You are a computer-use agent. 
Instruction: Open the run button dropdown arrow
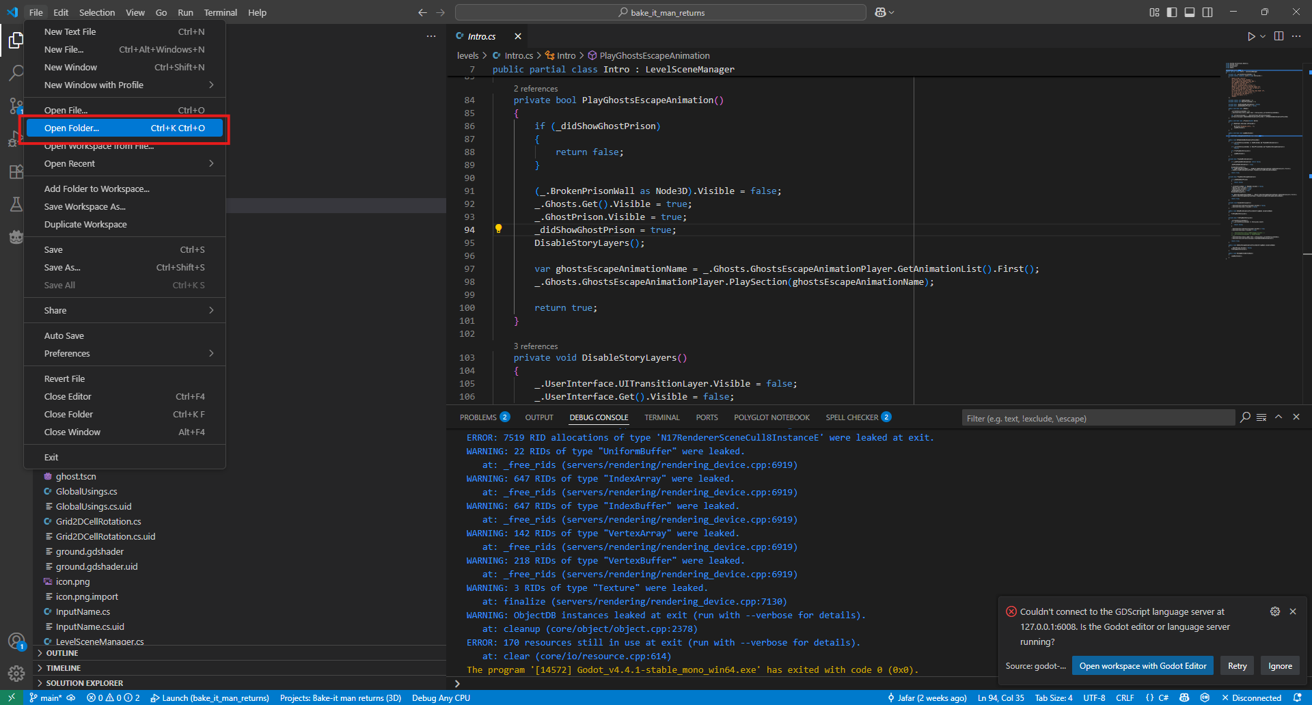[1263, 36]
